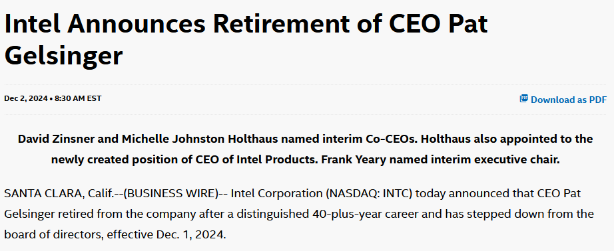Click the SANTA CLARA, Calif. dateline
This screenshot has width=614, height=251.
pos(58,193)
